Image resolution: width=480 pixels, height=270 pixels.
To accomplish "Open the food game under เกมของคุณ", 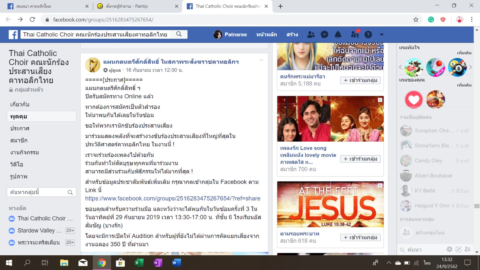I will (436, 100).
